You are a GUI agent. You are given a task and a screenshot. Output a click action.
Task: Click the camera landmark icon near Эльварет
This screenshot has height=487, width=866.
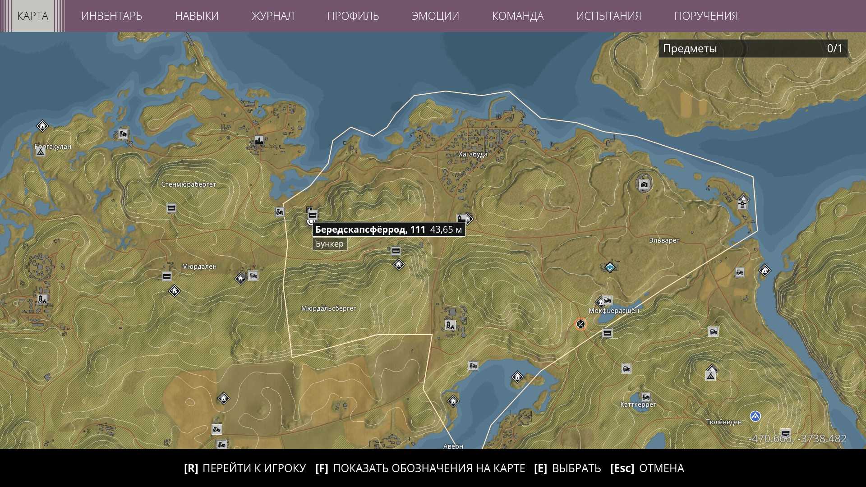coord(644,184)
